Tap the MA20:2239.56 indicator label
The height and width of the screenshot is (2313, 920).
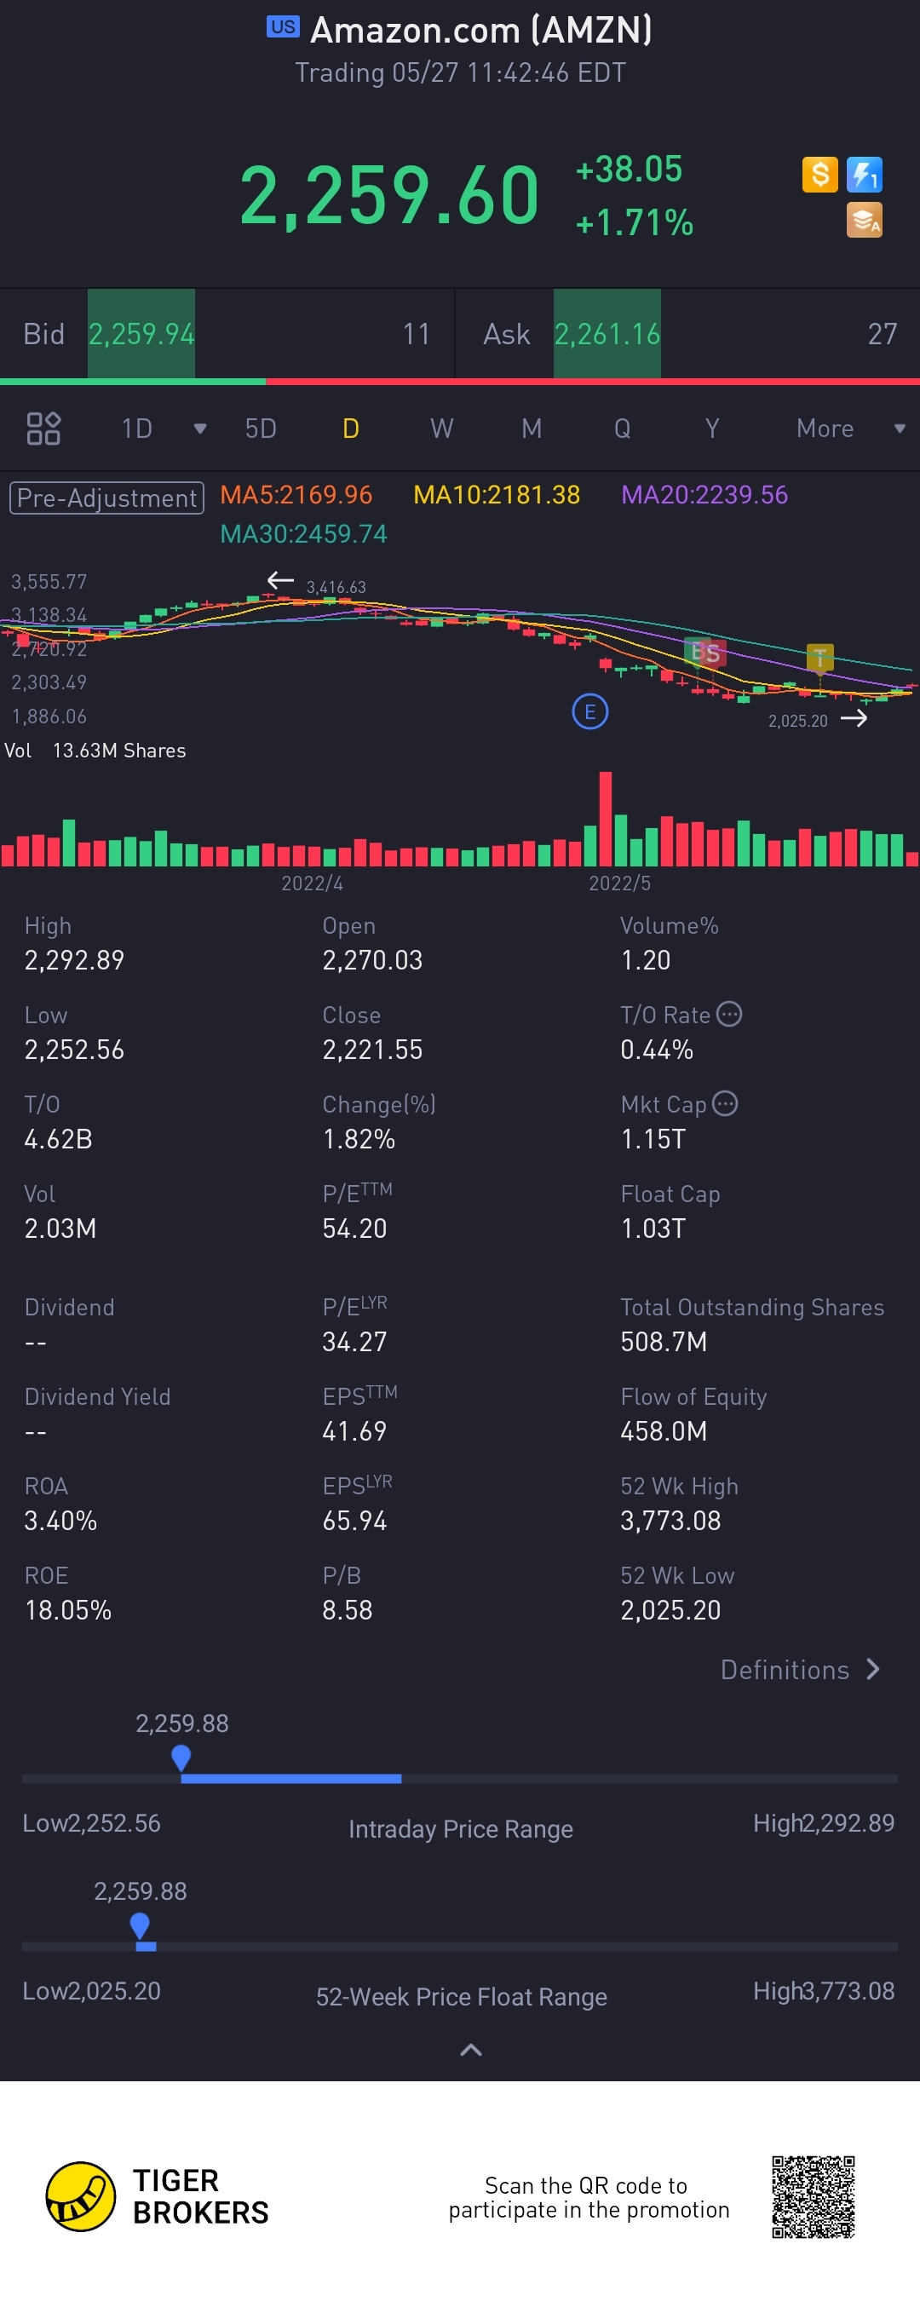(x=704, y=495)
